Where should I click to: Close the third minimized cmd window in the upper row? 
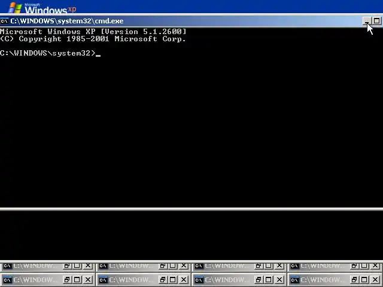(279, 266)
